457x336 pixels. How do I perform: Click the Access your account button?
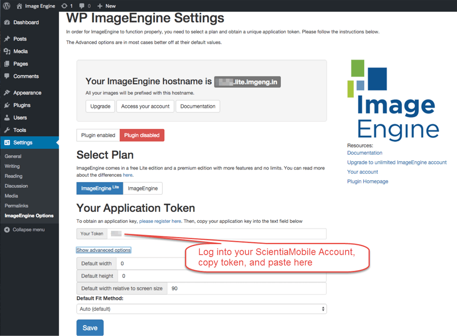[x=145, y=106]
